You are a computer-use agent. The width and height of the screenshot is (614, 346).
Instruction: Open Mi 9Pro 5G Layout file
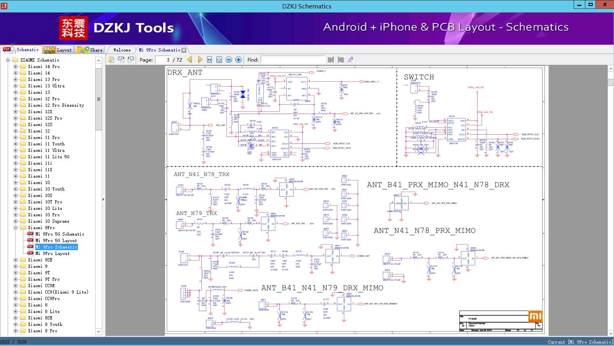pyautogui.click(x=56, y=240)
